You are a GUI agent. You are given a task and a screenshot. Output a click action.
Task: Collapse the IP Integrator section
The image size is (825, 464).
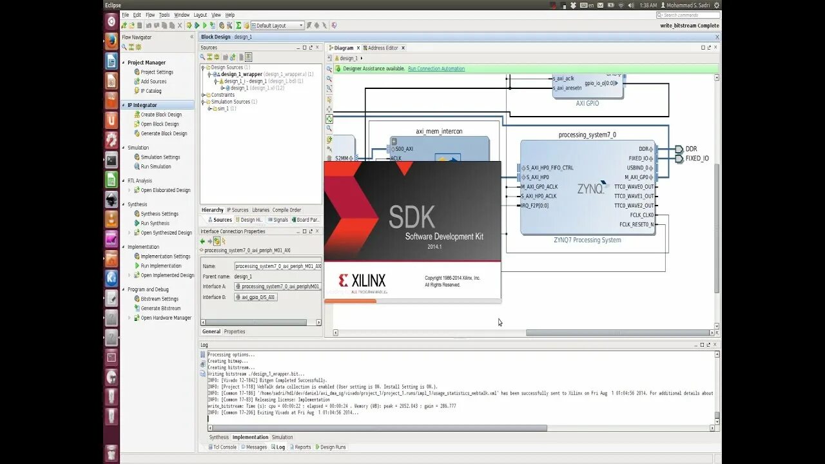124,105
